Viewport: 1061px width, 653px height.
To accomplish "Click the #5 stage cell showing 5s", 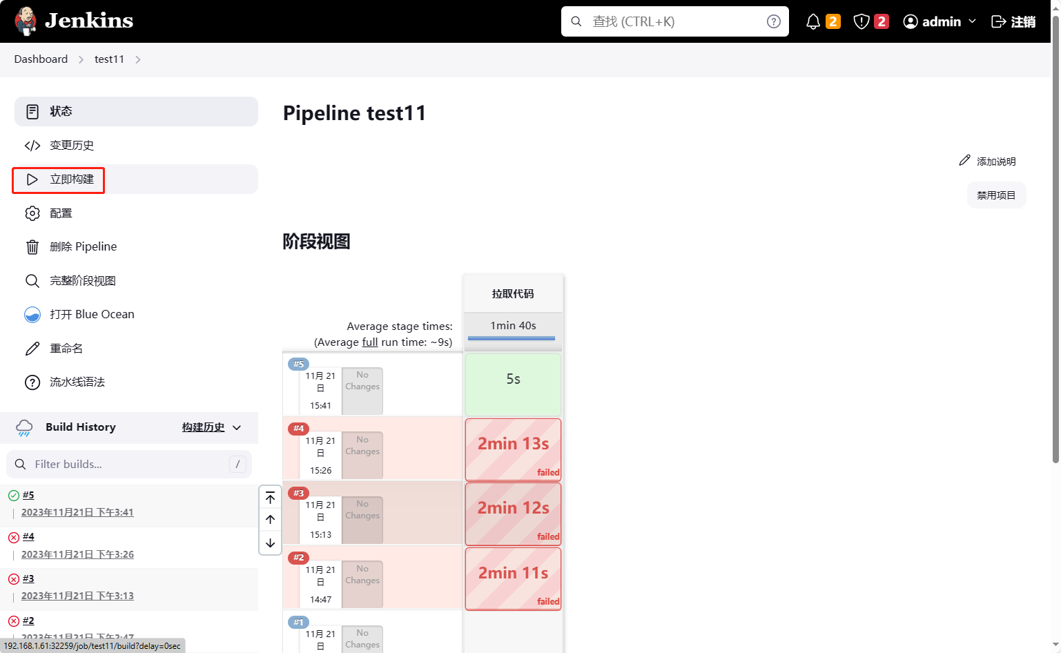I will click(513, 384).
